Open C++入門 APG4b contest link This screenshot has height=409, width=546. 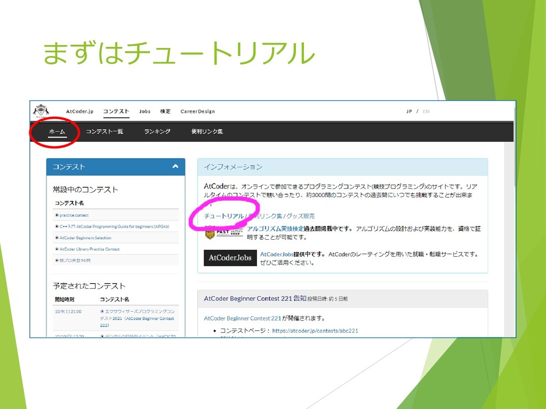point(114,226)
